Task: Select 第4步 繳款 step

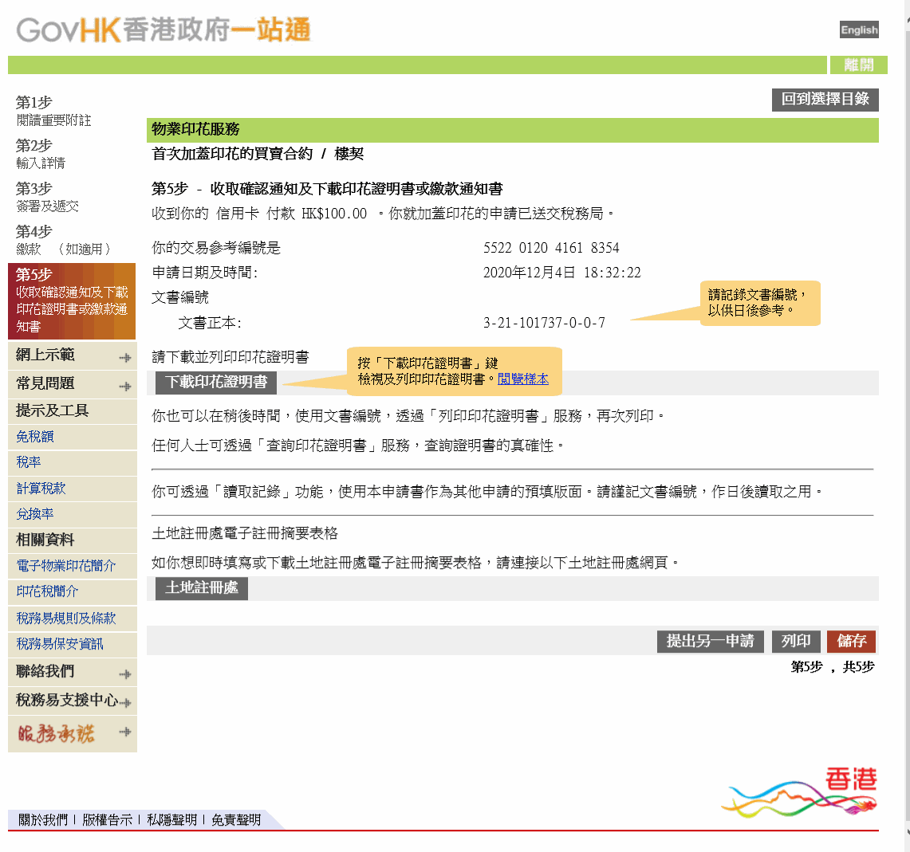Action: coord(63,240)
